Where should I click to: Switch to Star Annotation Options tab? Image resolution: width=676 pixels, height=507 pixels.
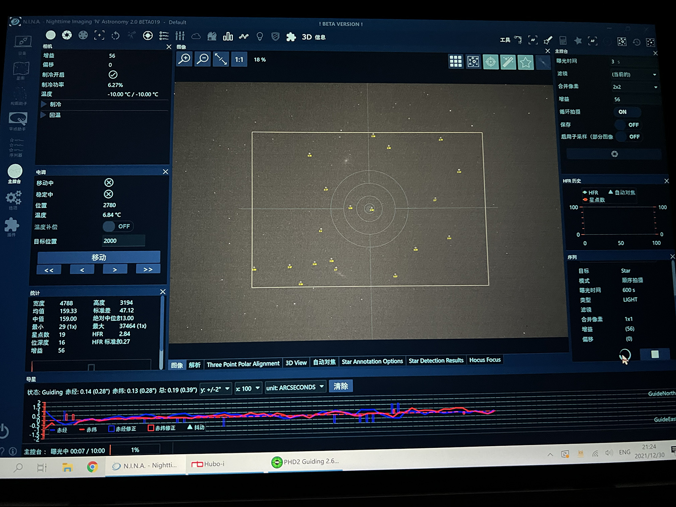[372, 361]
